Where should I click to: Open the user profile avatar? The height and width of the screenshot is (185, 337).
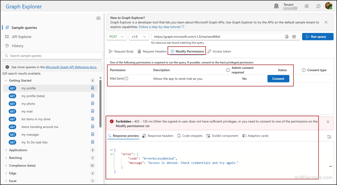point(329,6)
